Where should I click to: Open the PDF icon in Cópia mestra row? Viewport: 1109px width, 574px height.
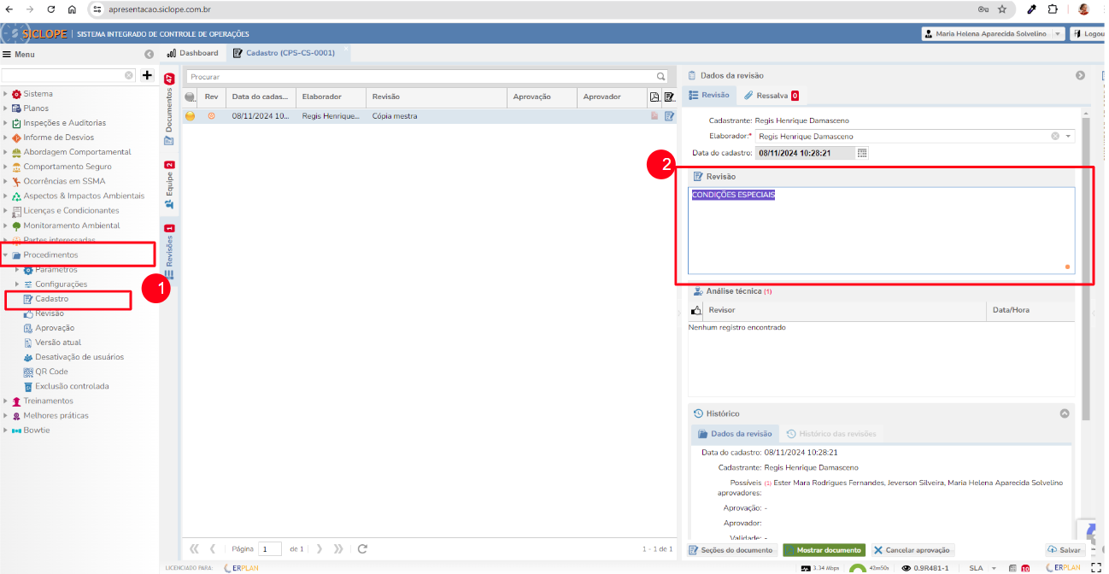pos(654,115)
